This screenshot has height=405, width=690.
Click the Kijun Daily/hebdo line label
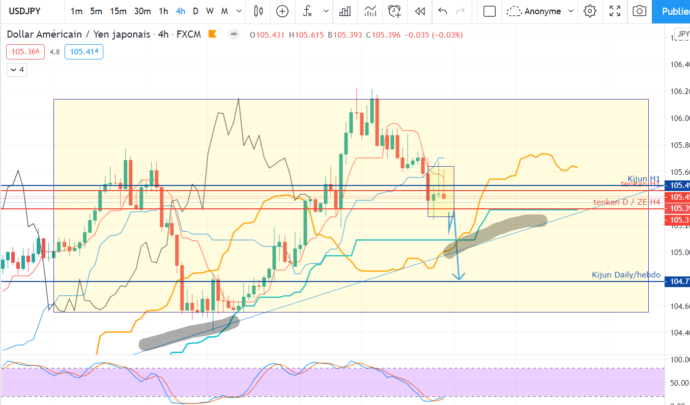tap(626, 275)
